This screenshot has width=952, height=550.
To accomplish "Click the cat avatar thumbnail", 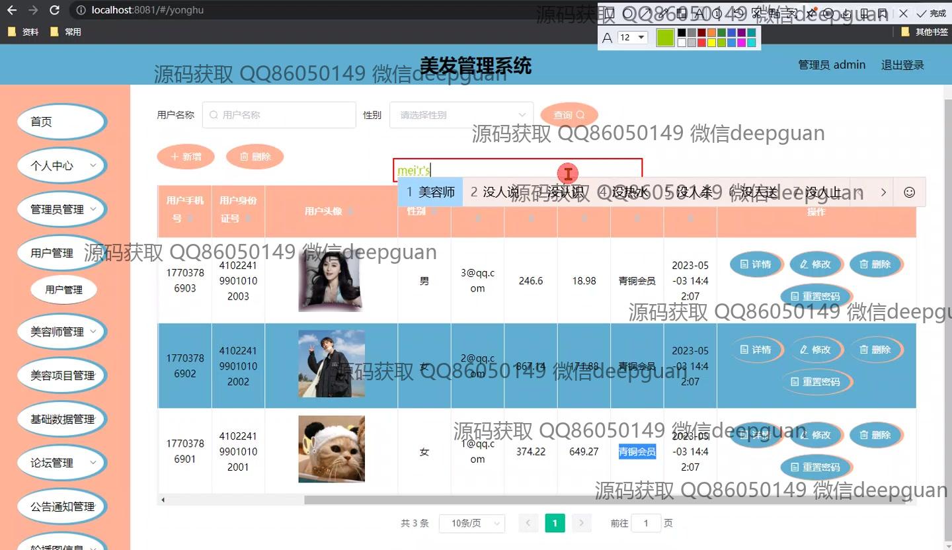I will click(x=331, y=449).
